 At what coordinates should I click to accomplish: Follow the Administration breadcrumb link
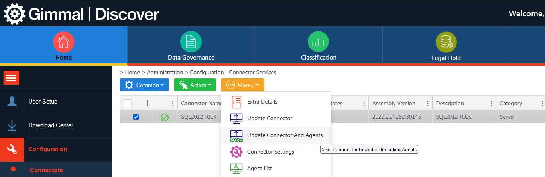pos(165,72)
